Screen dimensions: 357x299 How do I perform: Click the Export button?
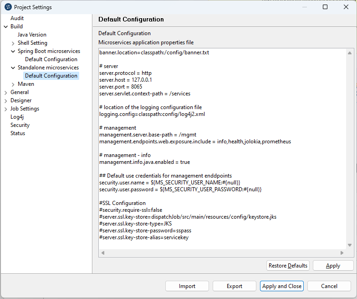[x=235, y=286]
